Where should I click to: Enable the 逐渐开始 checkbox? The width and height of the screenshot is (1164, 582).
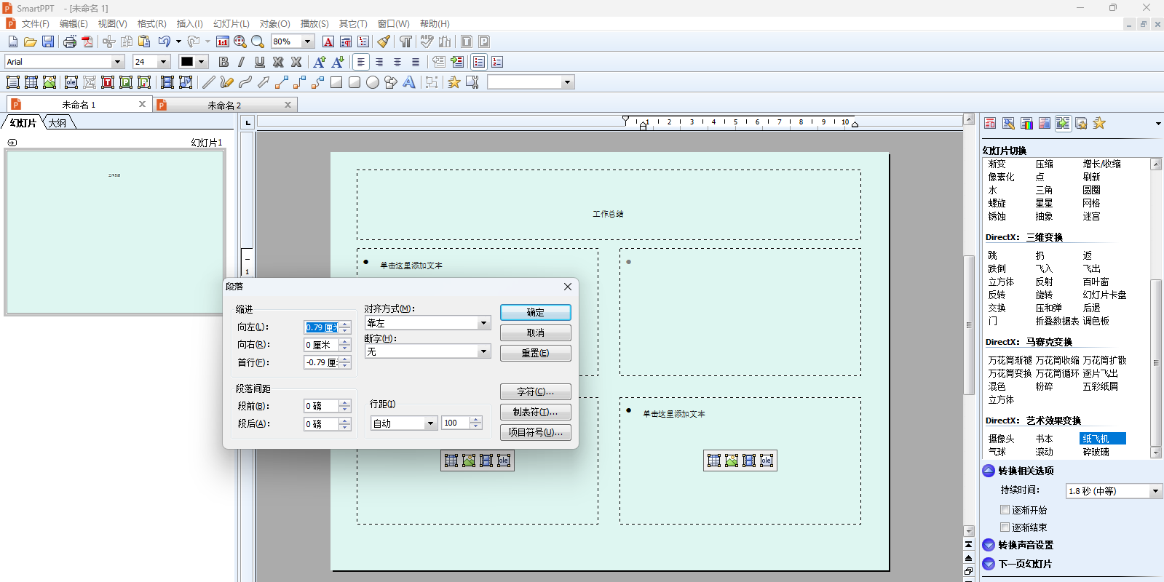click(1005, 510)
